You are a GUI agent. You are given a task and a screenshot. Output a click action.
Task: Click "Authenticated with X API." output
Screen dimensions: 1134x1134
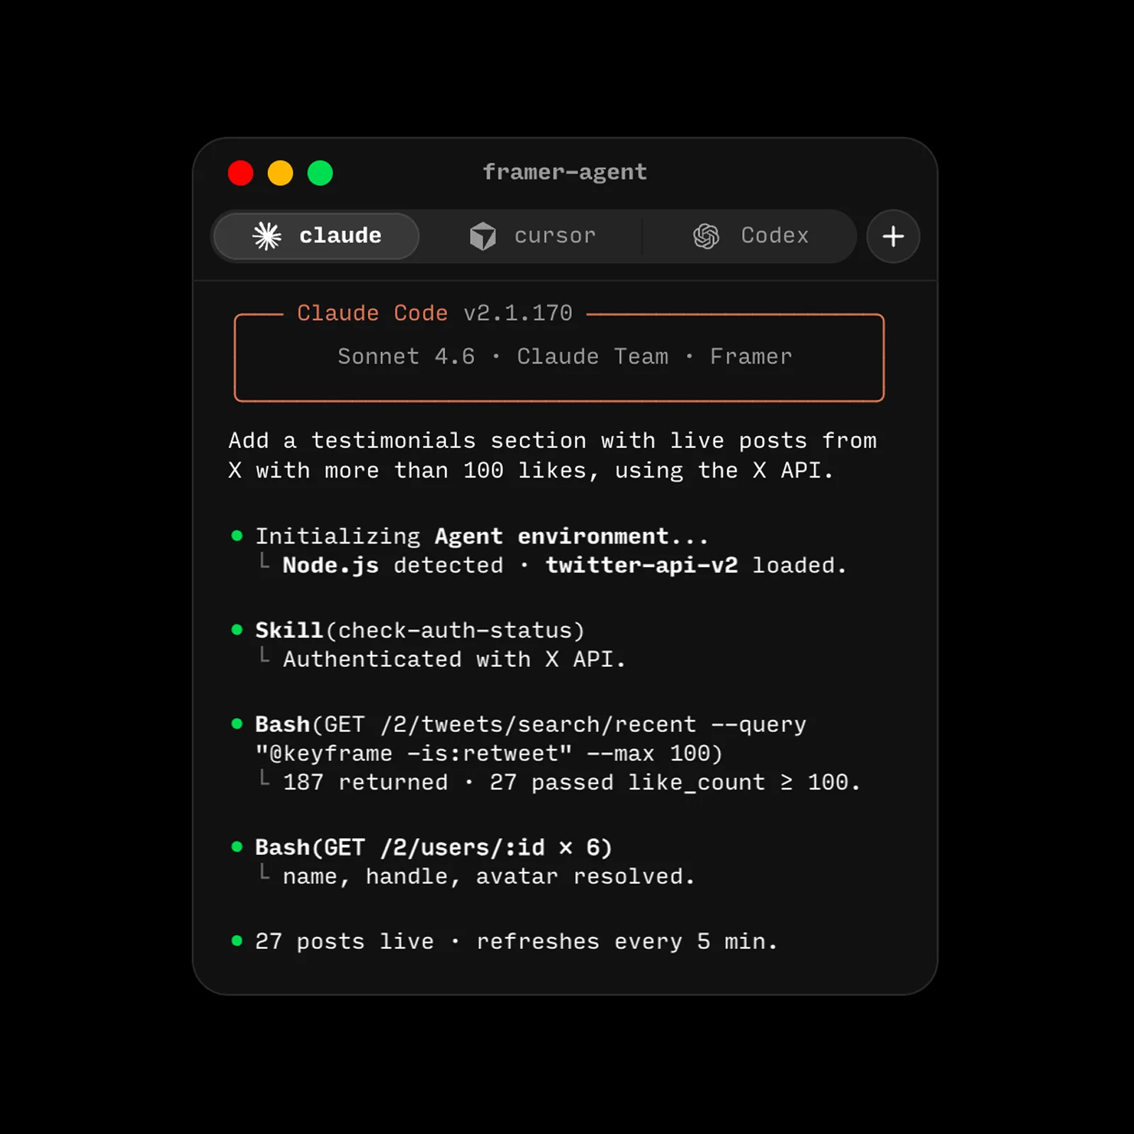point(454,660)
